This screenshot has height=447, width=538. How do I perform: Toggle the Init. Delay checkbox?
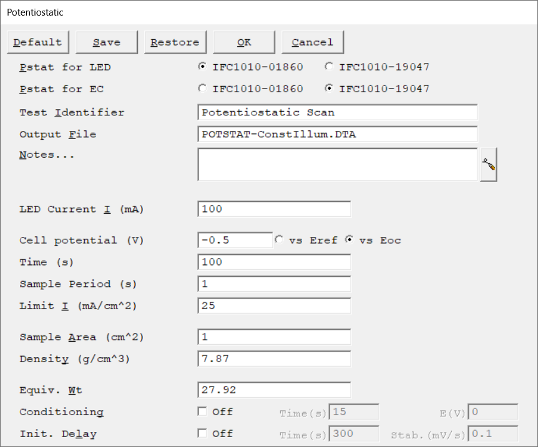[x=202, y=433]
